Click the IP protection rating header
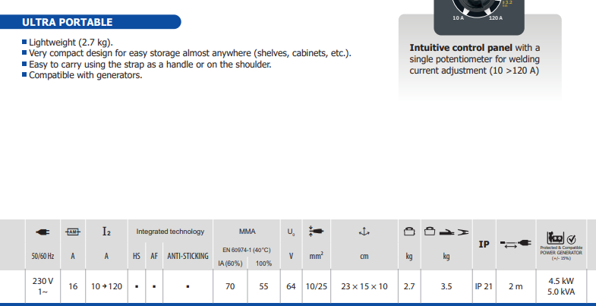Viewport: 596px width, 306px height. pos(484,244)
